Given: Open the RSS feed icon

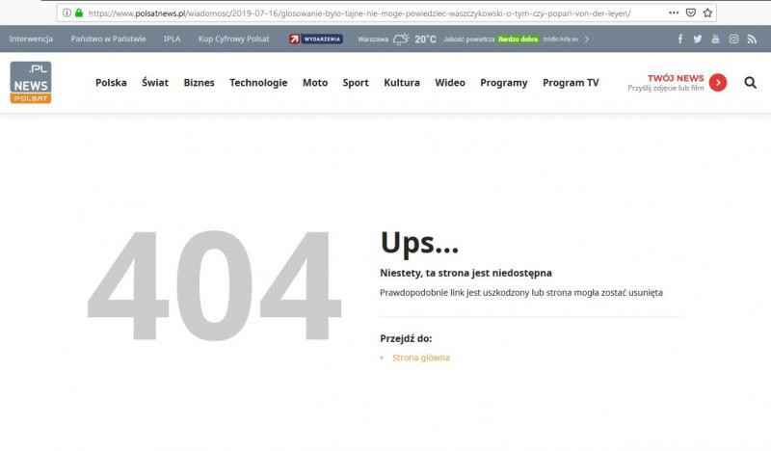Looking at the screenshot, I should [x=752, y=40].
